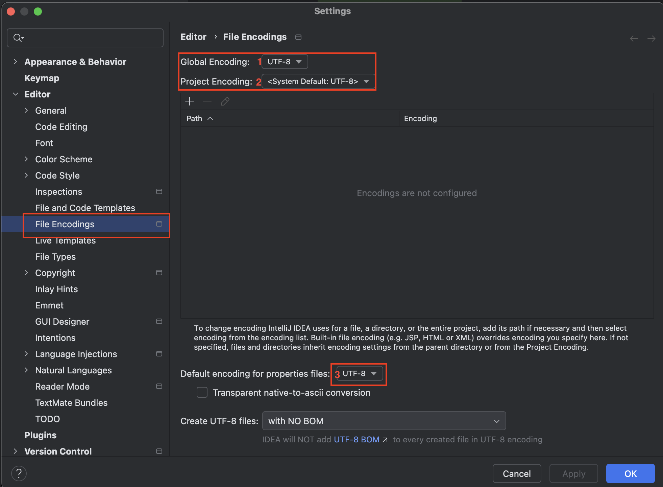Navigate back with the left arrow icon
The image size is (663, 487).
[x=634, y=39]
